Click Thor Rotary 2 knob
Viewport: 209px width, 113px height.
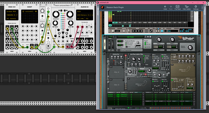(x=172, y=39)
